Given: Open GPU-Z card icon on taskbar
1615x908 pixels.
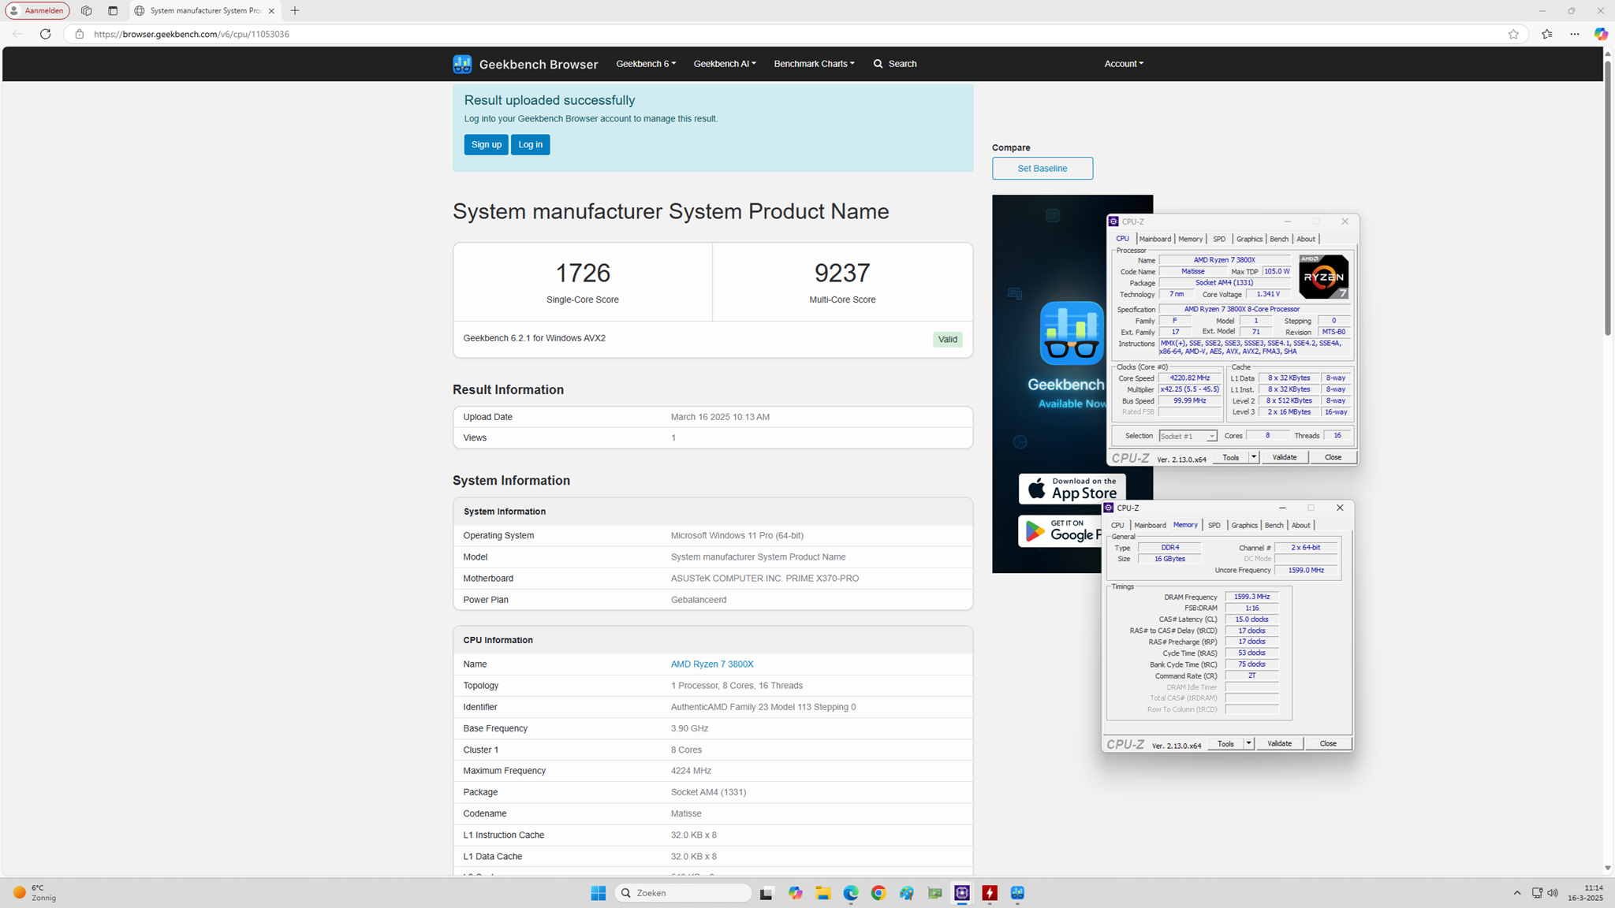Looking at the screenshot, I should 934,893.
